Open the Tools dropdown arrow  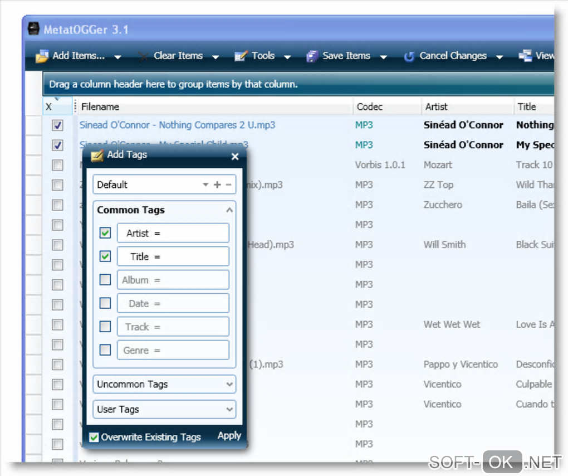click(287, 57)
